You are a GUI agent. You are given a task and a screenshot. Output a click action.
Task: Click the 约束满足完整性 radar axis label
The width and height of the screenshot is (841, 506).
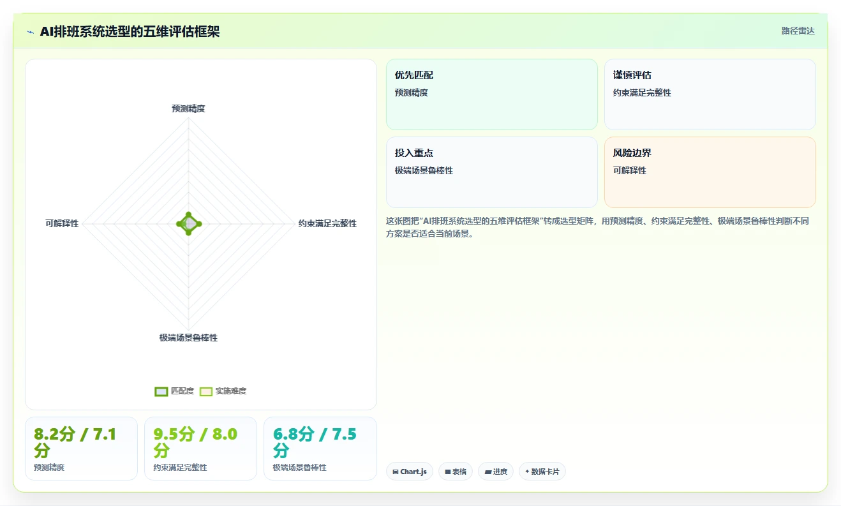[x=327, y=223]
